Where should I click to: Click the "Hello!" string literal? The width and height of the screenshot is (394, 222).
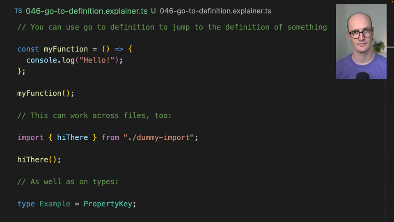[x=96, y=60]
